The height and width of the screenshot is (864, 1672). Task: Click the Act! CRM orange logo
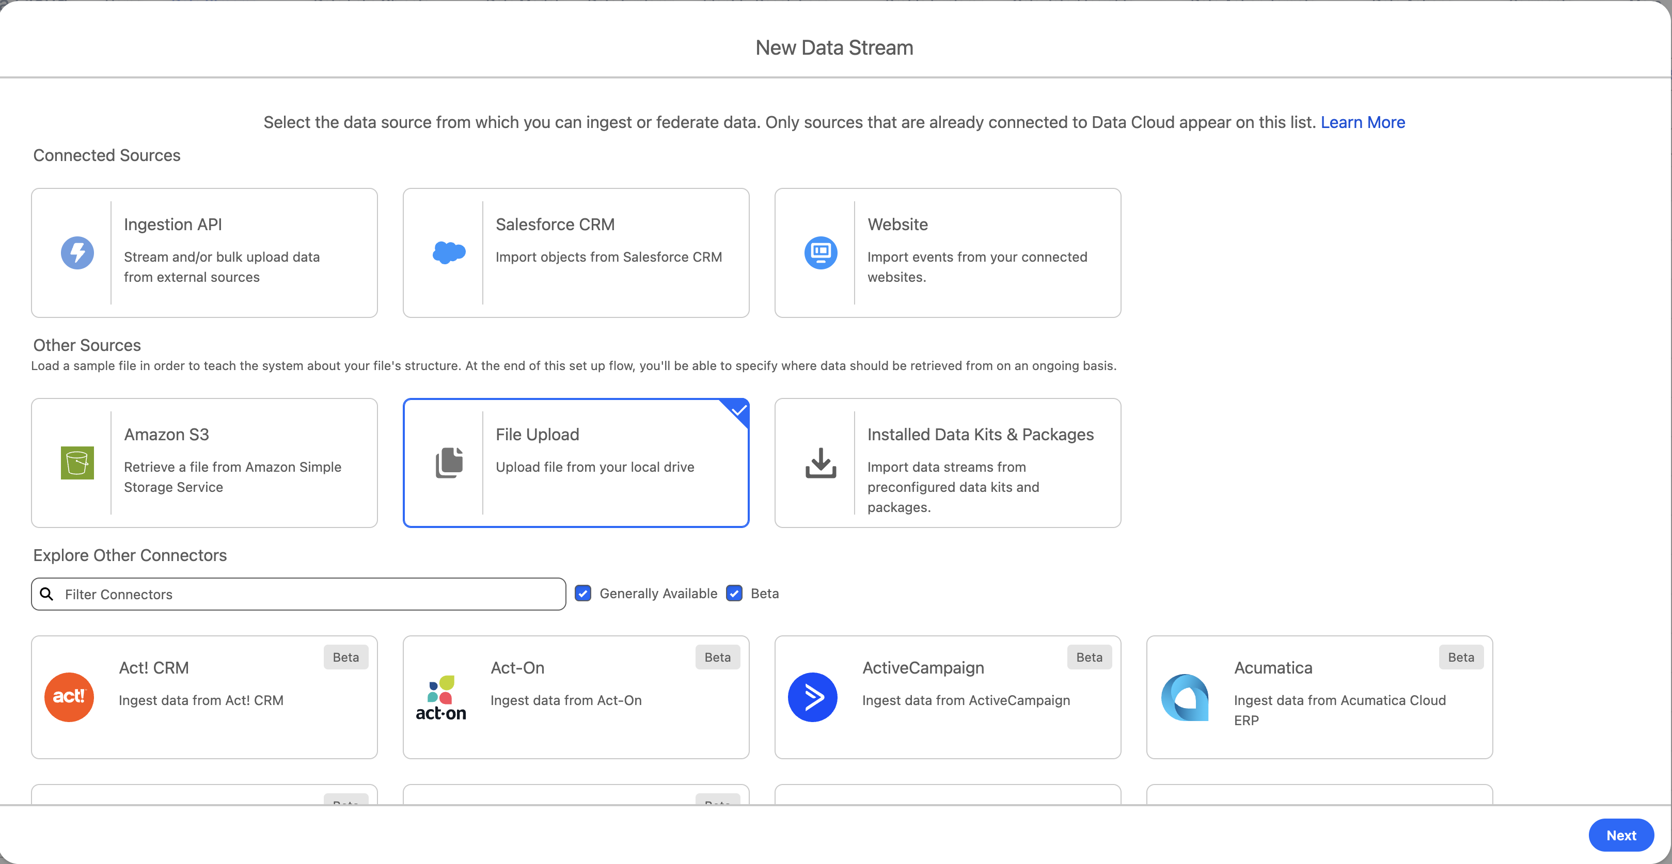69,697
